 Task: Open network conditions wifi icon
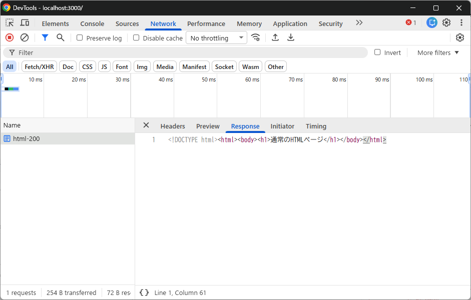(256, 37)
